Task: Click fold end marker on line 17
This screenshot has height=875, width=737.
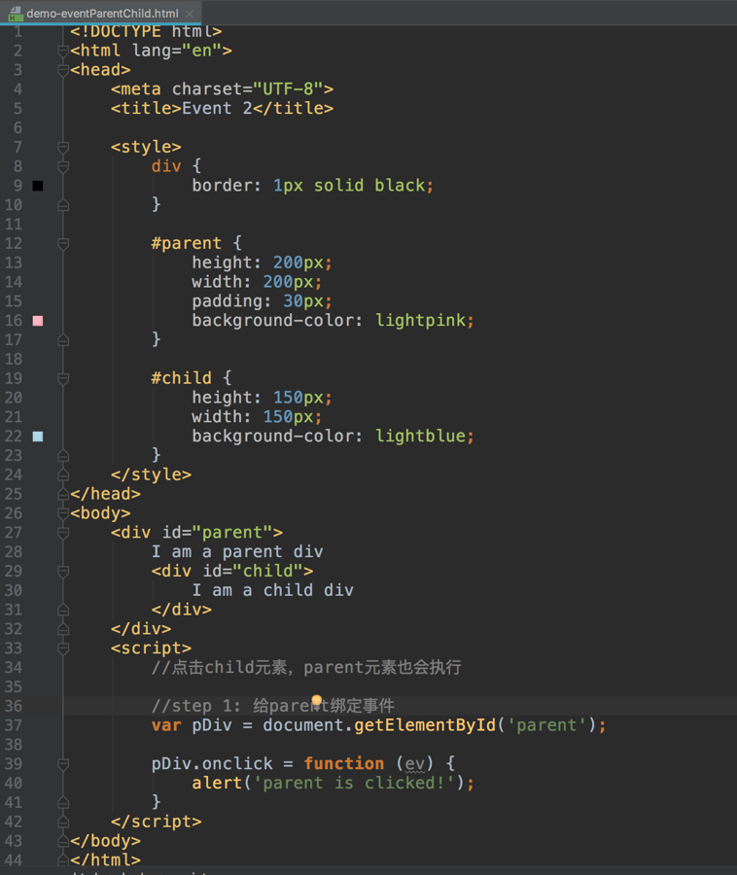Action: (63, 340)
